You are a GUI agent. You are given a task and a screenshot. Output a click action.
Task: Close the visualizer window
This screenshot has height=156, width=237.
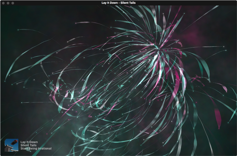click(x=3, y=3)
